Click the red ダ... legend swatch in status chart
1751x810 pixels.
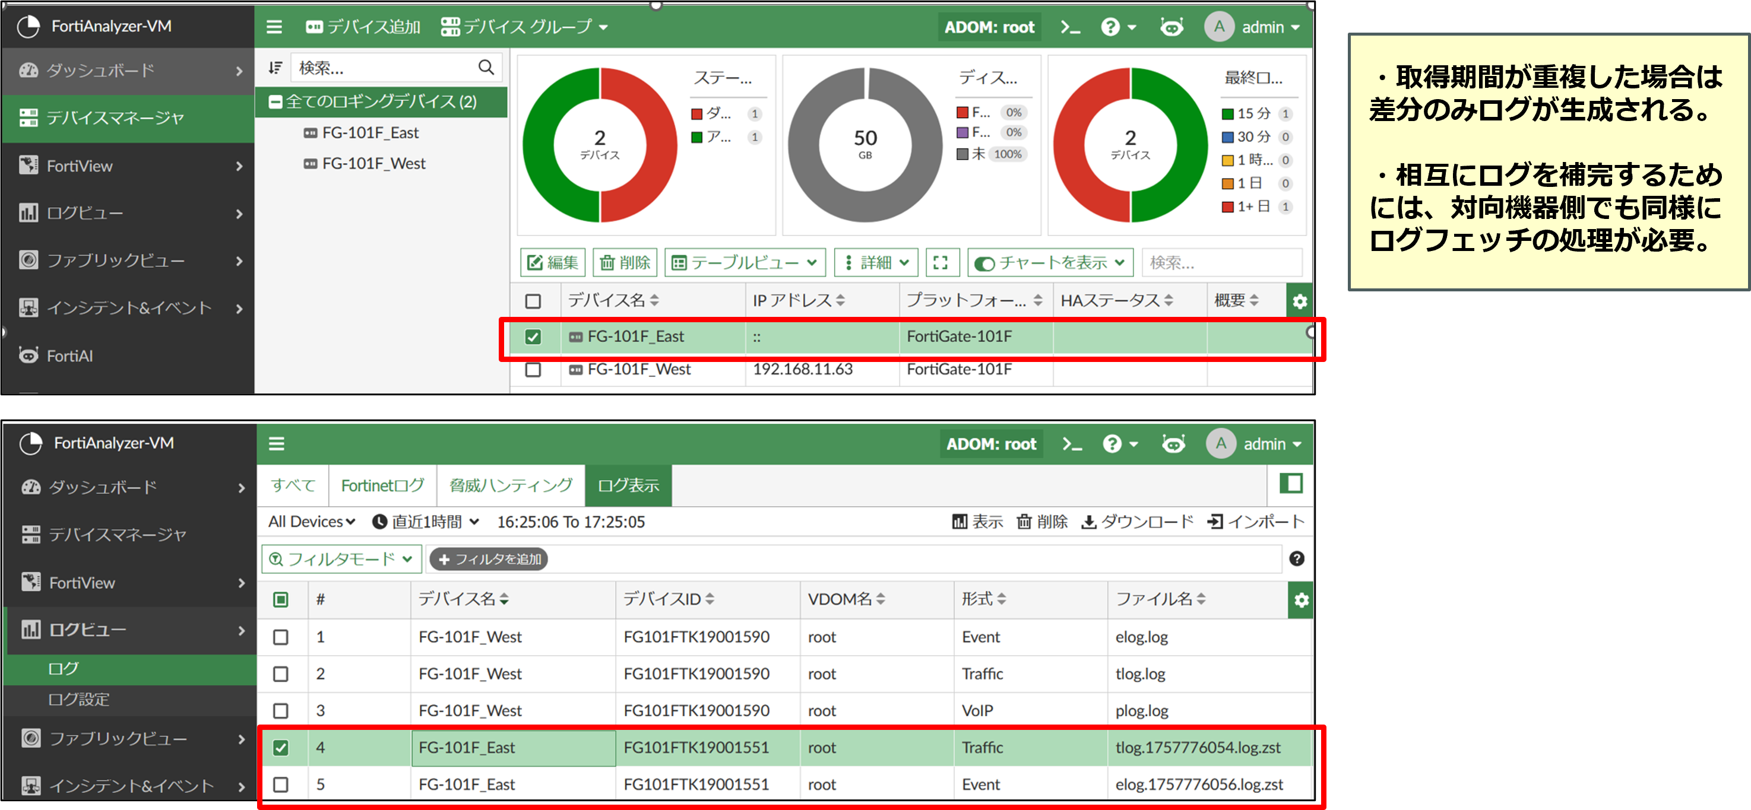click(696, 113)
